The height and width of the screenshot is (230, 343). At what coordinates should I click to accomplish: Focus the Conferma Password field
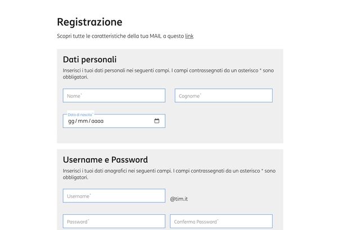pyautogui.click(x=221, y=222)
